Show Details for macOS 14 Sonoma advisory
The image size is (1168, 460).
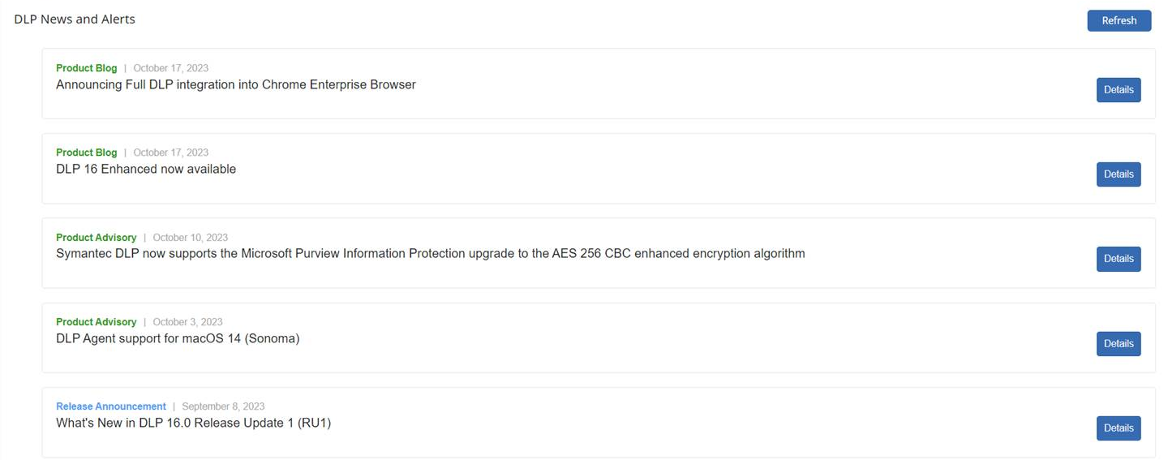[1119, 344]
